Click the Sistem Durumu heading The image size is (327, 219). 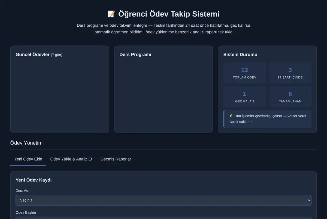click(x=240, y=55)
